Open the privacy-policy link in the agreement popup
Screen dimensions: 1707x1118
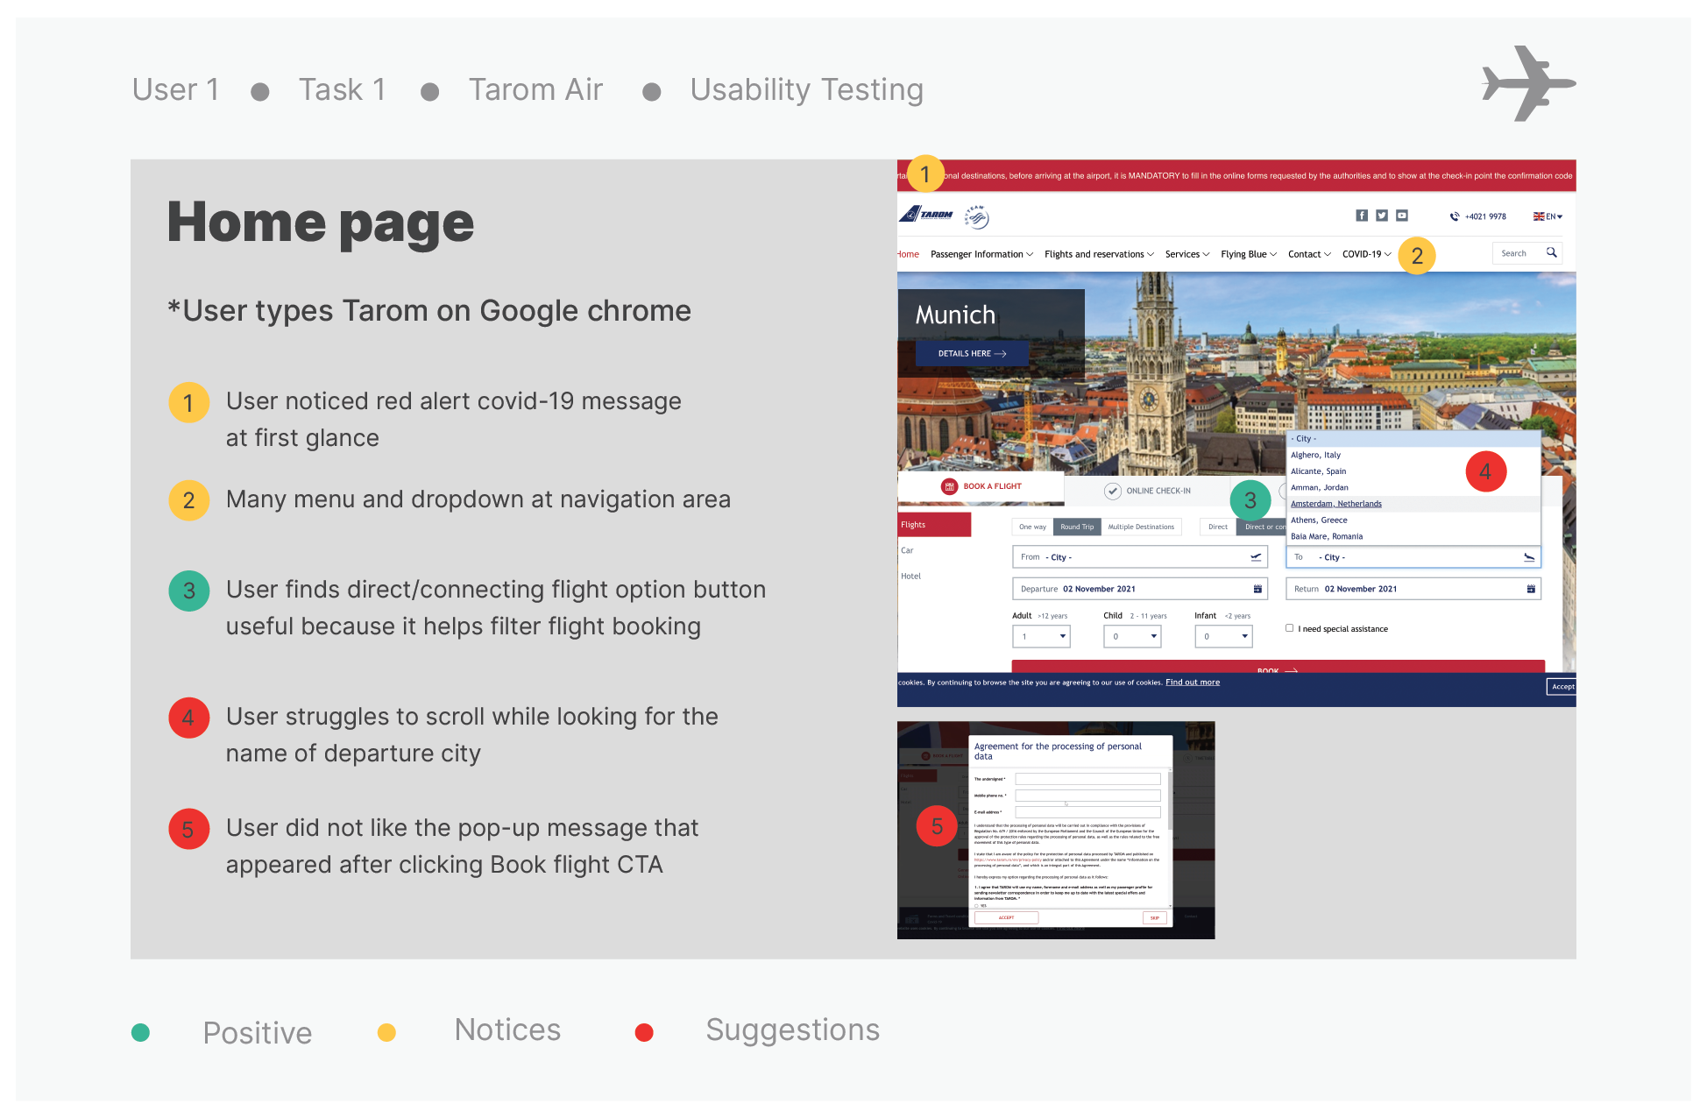[x=1008, y=860]
